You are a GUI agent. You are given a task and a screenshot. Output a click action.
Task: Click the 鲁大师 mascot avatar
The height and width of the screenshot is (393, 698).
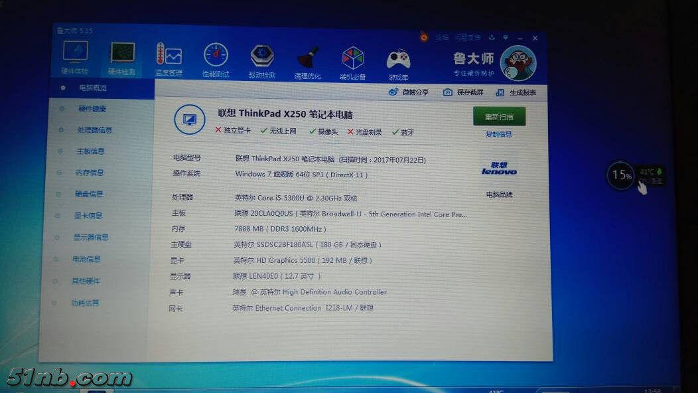tap(518, 63)
